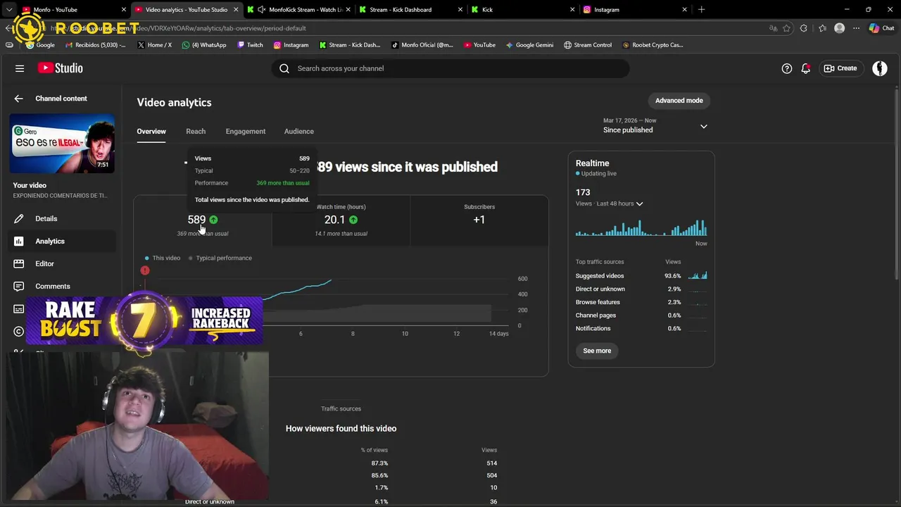The width and height of the screenshot is (901, 507).
Task: Click the Copyright icon in sidebar
Action: tap(19, 332)
